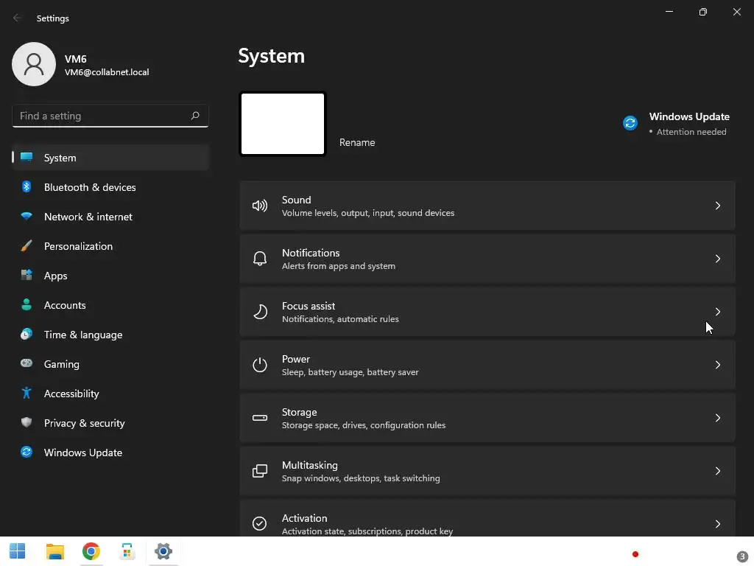Open Time & language settings
Image resolution: width=754 pixels, height=566 pixels.
(110, 335)
